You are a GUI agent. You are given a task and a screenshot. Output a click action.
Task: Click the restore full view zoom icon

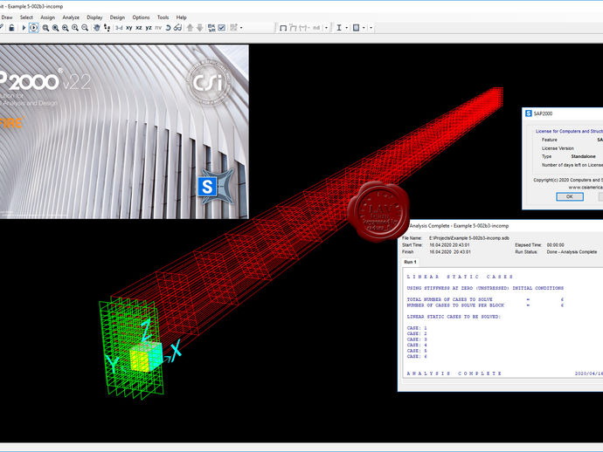coord(55,28)
